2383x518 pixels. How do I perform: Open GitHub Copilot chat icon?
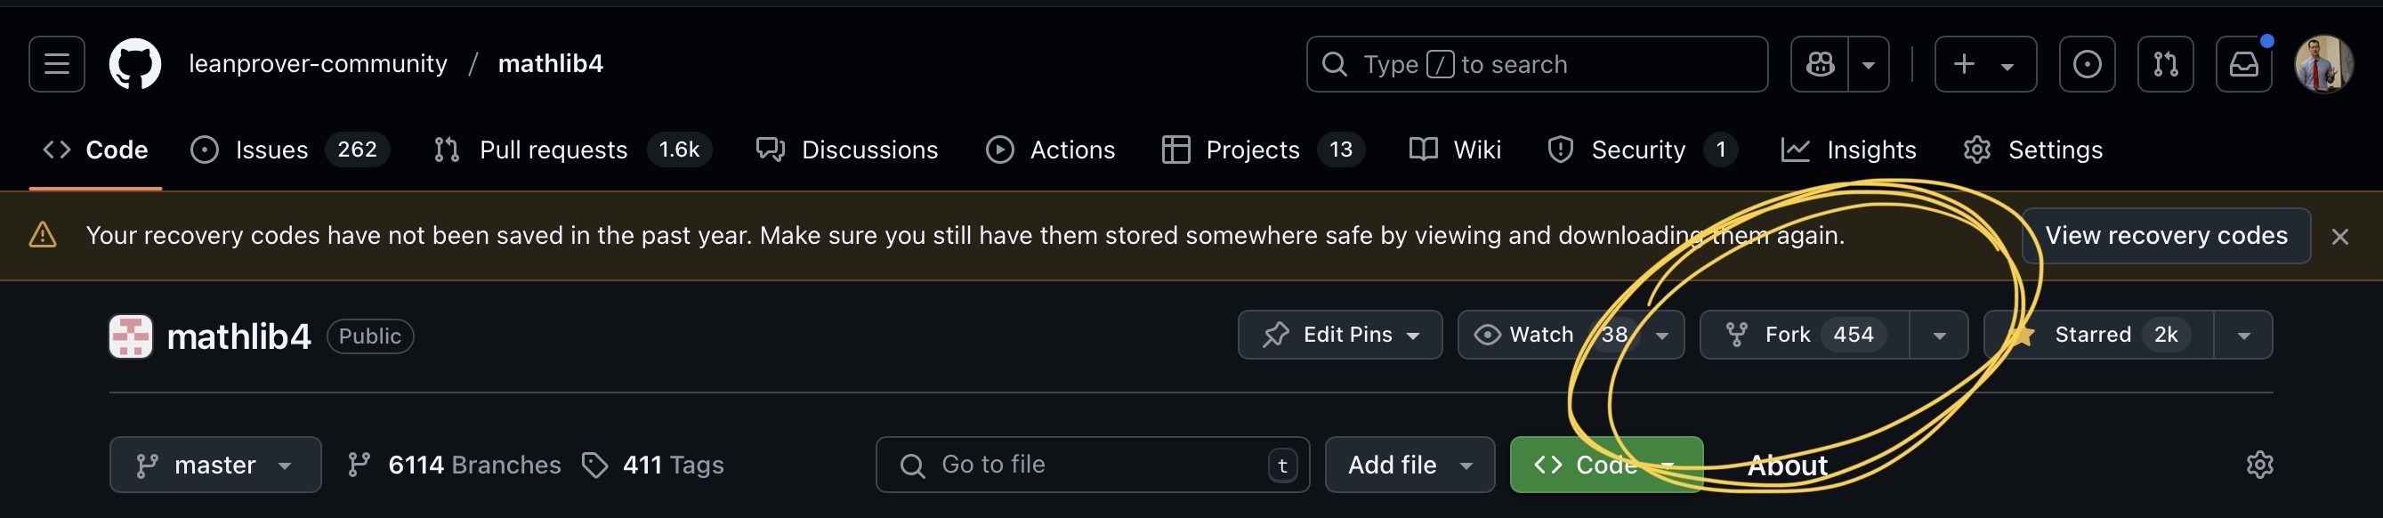point(1820,64)
